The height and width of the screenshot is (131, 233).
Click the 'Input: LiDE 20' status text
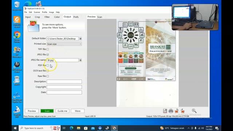(x=90, y=116)
